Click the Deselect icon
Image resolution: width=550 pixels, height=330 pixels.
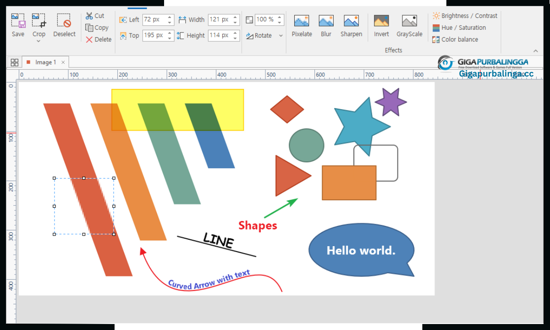click(64, 21)
